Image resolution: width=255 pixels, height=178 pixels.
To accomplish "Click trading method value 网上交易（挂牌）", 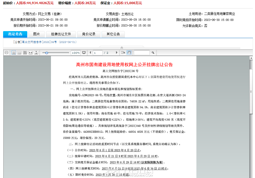I will [50, 14].
